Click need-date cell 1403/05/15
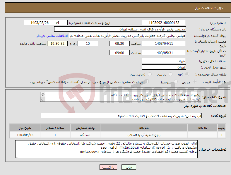Screen dimensions: 231x175 coord(25,135)
